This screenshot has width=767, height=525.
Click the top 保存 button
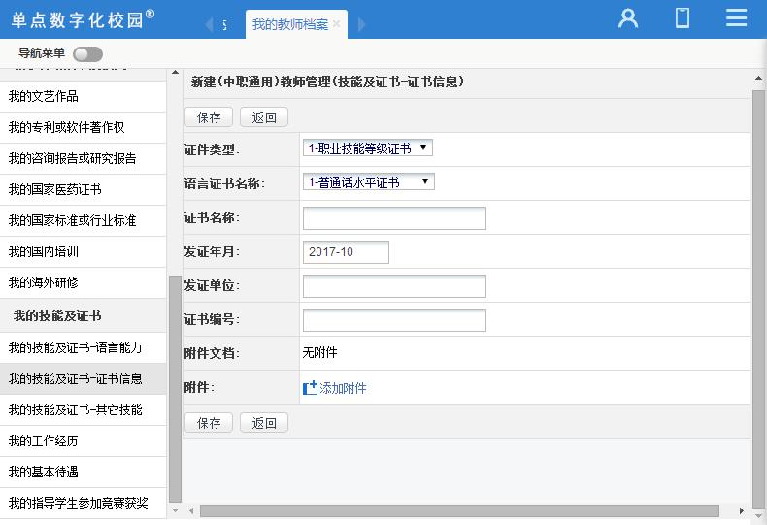[x=209, y=117]
